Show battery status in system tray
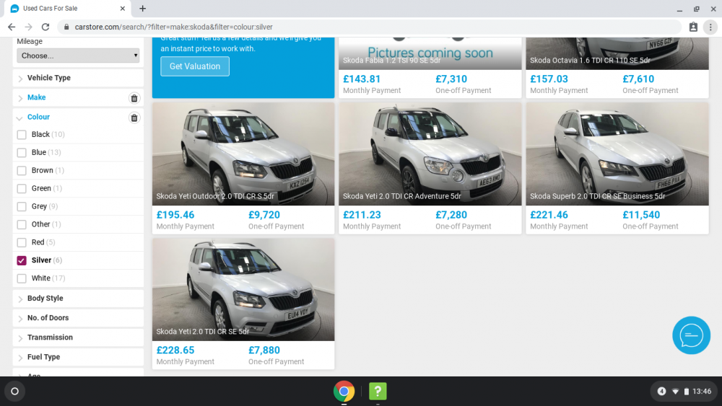The height and width of the screenshot is (406, 722). pyautogui.click(x=686, y=392)
